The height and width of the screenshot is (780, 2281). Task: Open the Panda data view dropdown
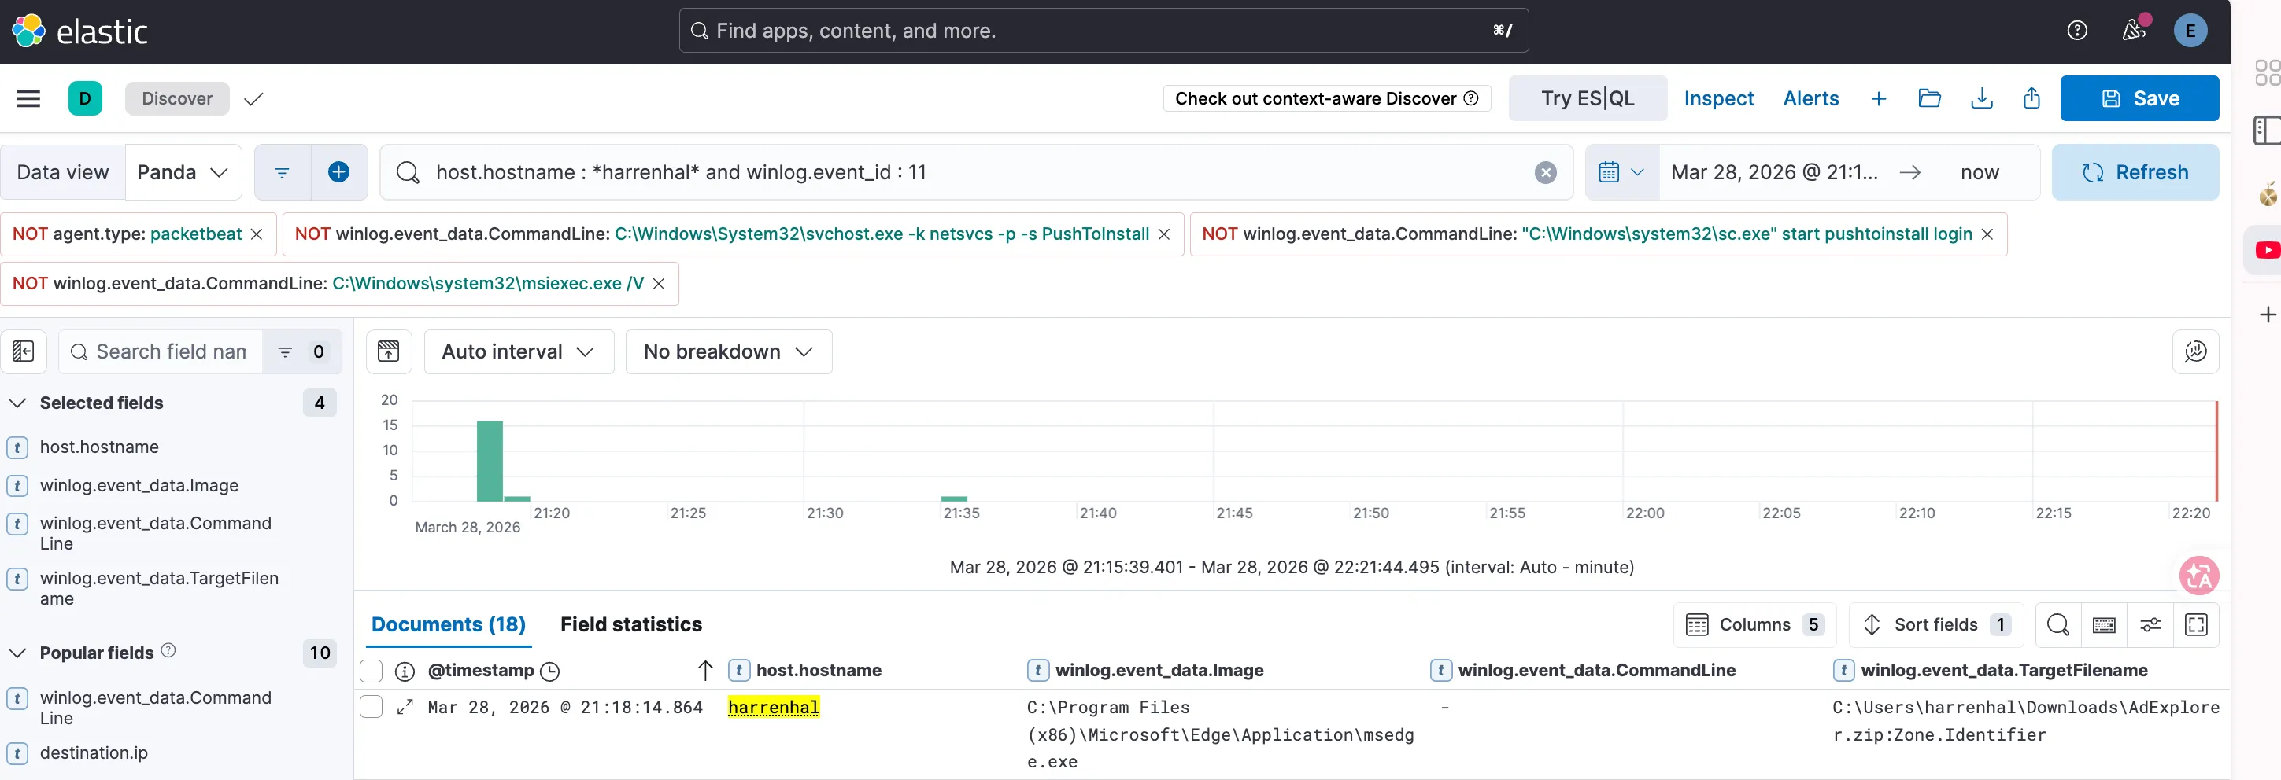[183, 172]
